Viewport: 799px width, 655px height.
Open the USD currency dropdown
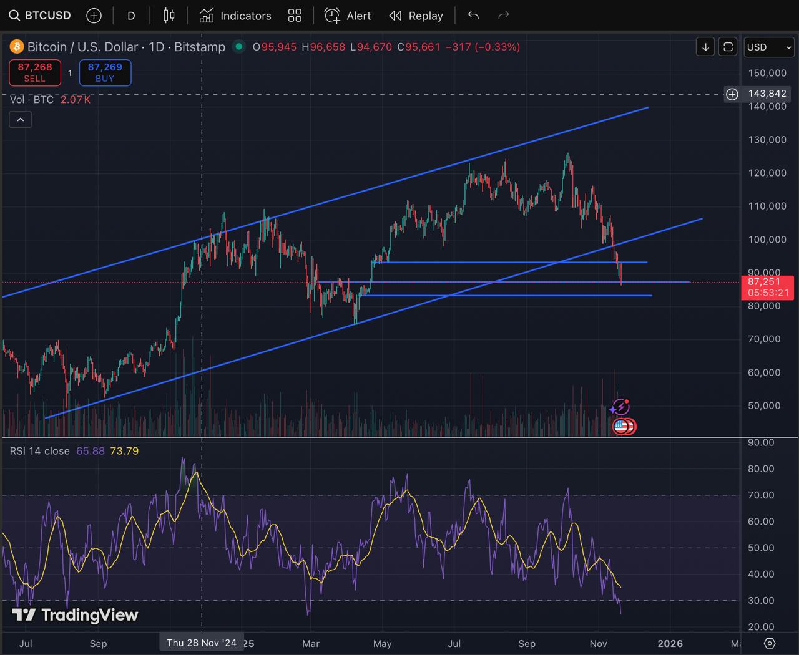tap(768, 47)
